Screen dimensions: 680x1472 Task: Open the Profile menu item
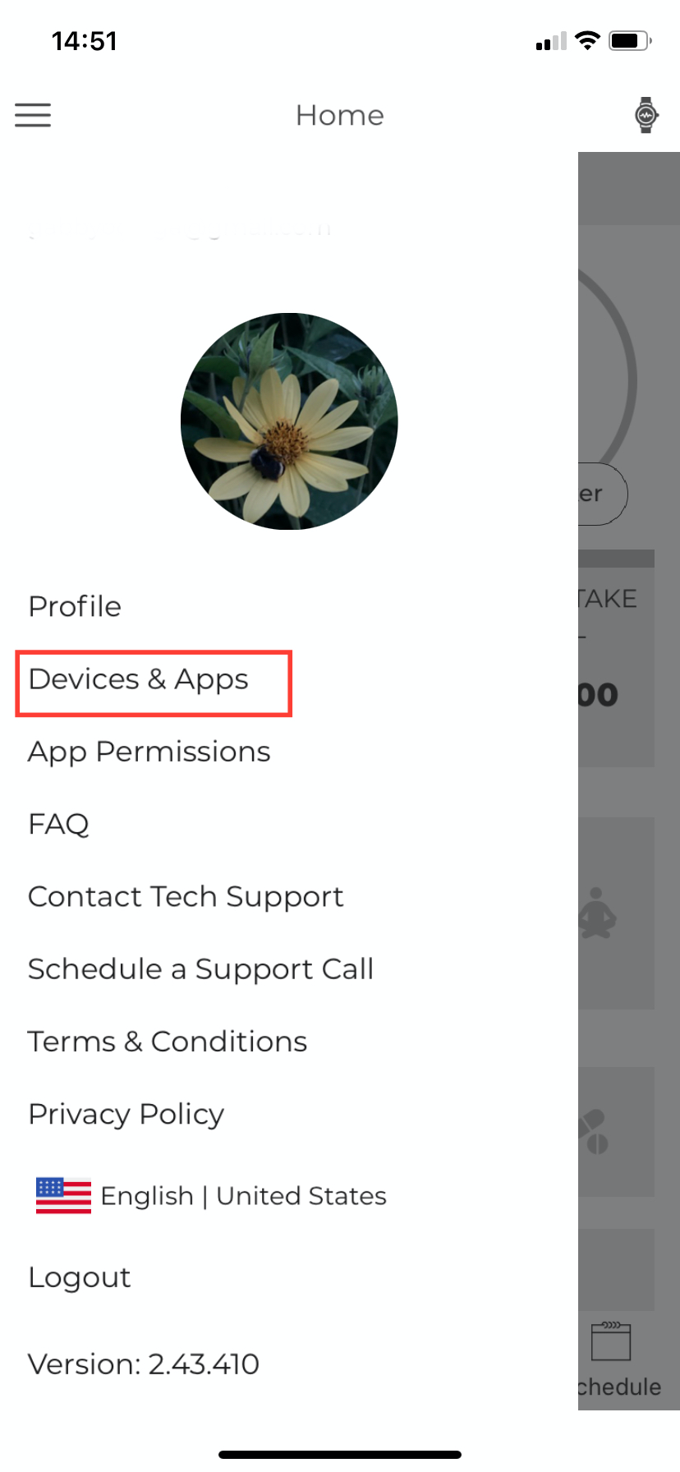pyautogui.click(x=75, y=606)
